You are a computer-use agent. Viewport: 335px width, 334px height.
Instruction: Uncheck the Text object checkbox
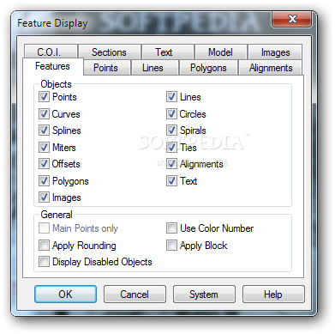pos(171,181)
